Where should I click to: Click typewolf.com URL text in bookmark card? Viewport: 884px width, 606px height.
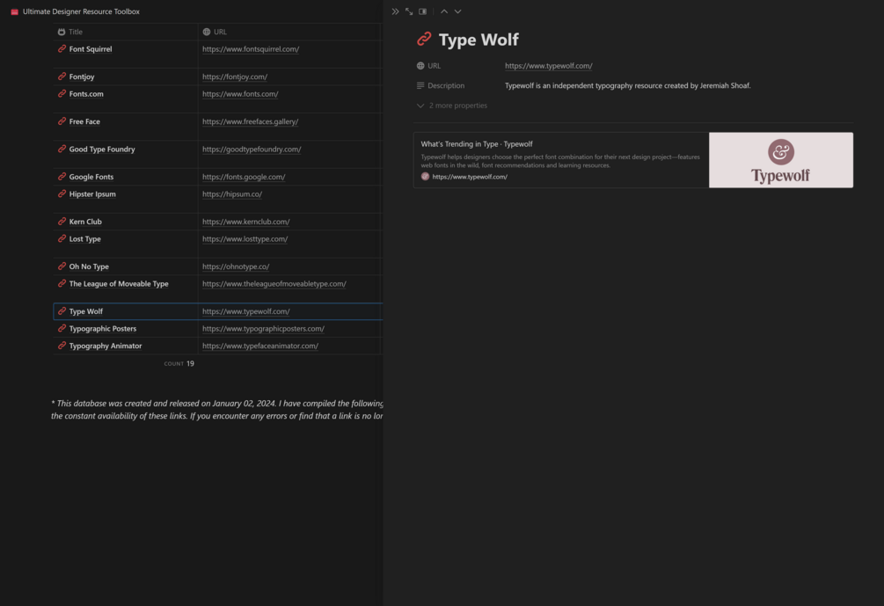(x=470, y=177)
